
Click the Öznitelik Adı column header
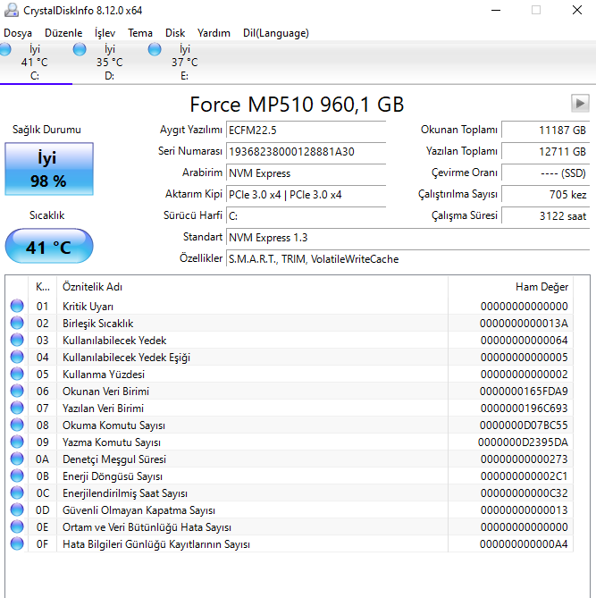click(253, 287)
